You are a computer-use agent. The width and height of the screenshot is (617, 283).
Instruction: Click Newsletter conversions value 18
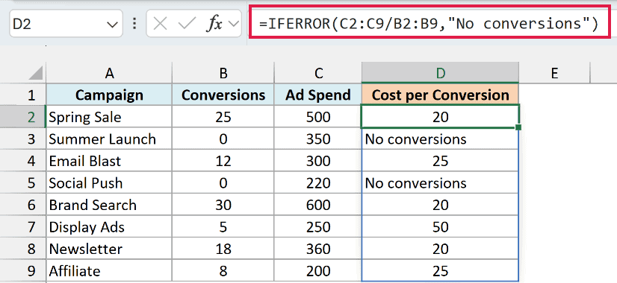click(x=223, y=249)
